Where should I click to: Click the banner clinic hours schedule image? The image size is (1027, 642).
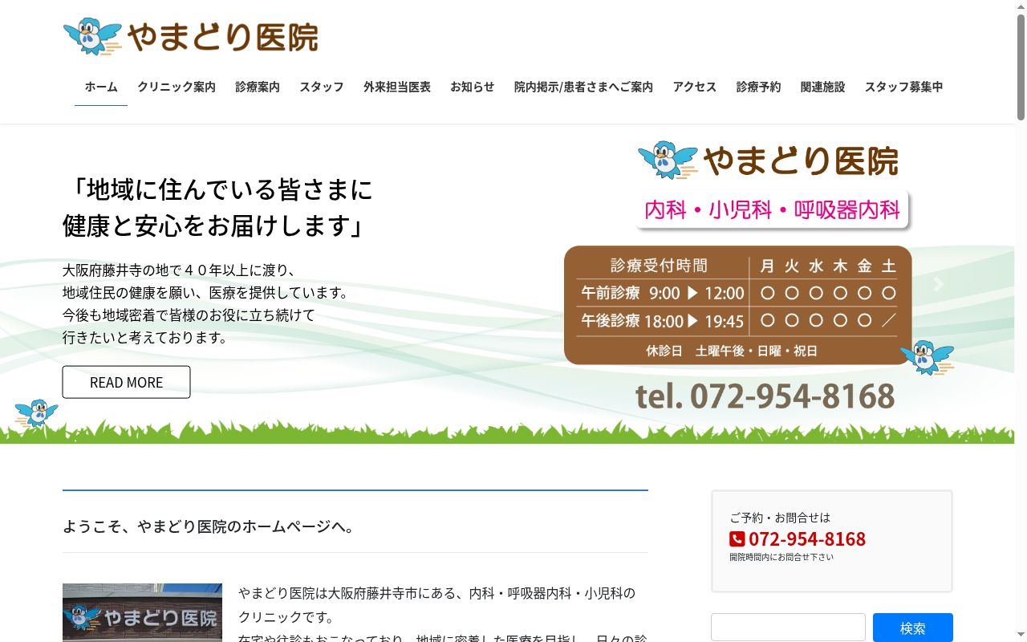coord(738,305)
